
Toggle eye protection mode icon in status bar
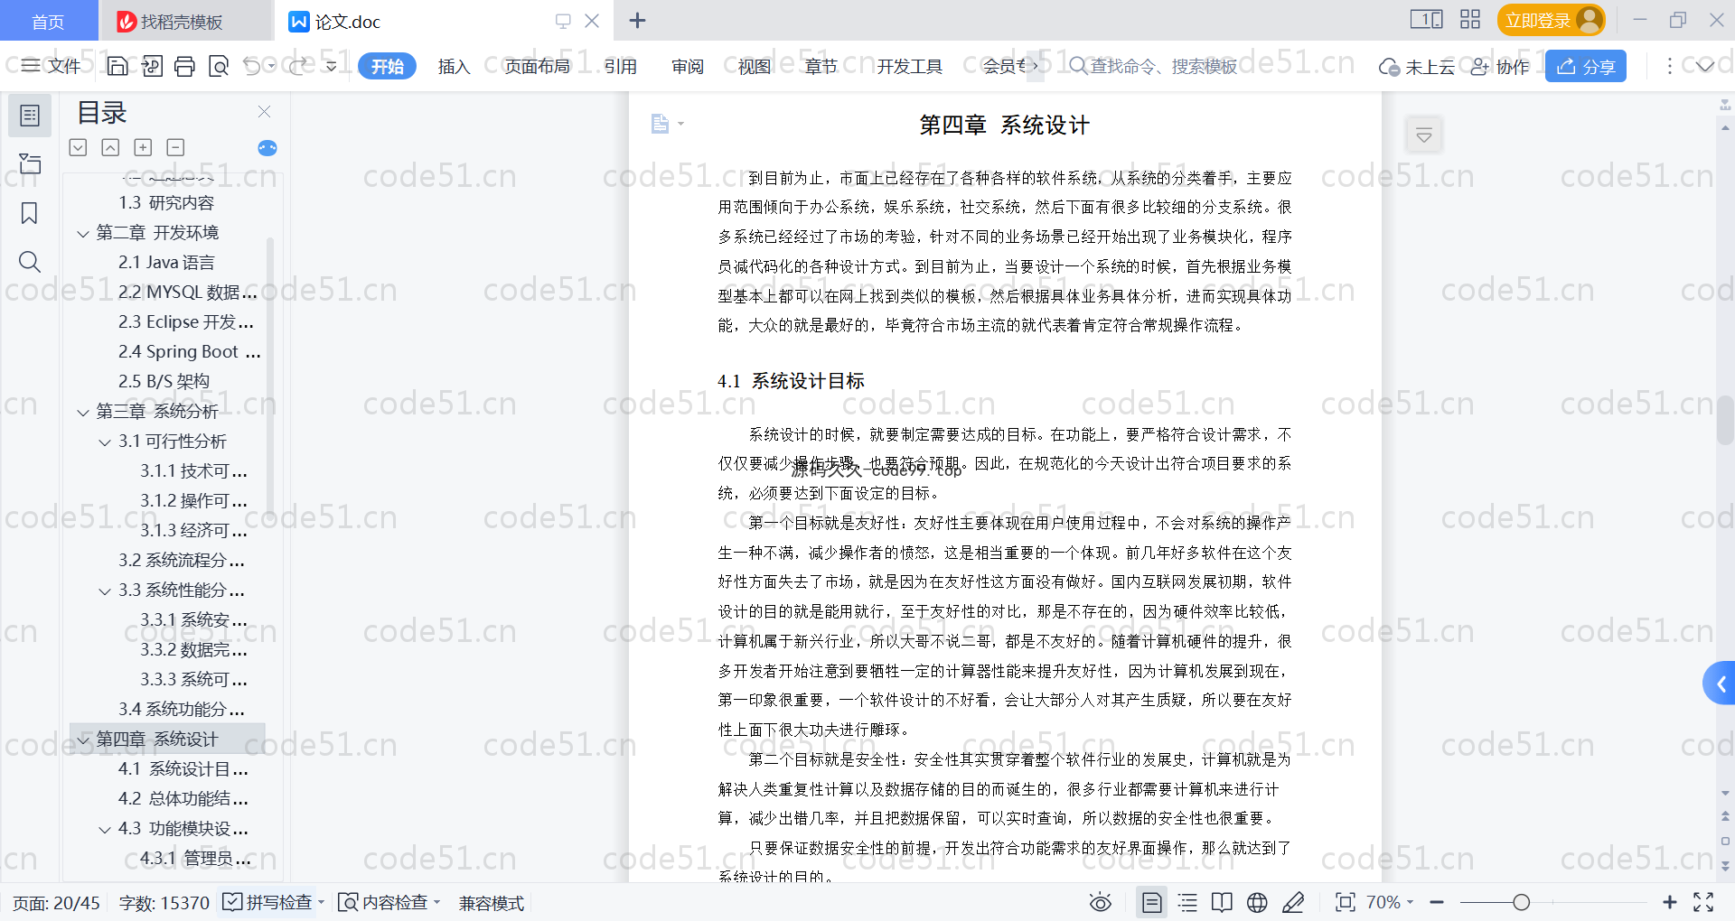tap(1101, 902)
